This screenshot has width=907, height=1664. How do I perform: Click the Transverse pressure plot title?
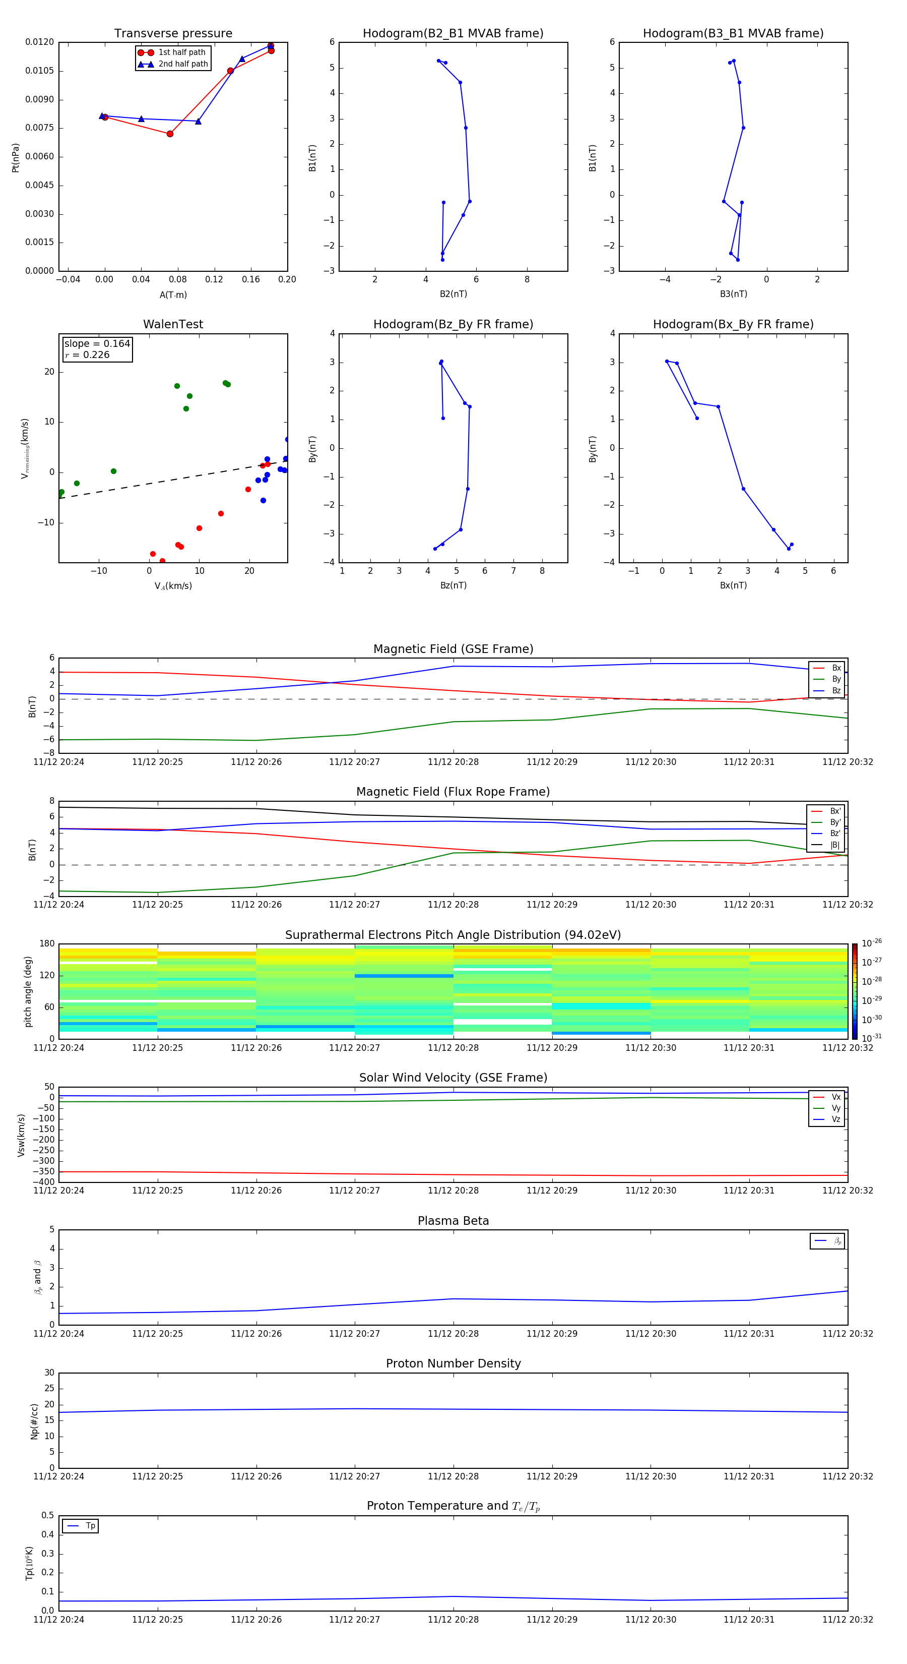click(x=173, y=34)
